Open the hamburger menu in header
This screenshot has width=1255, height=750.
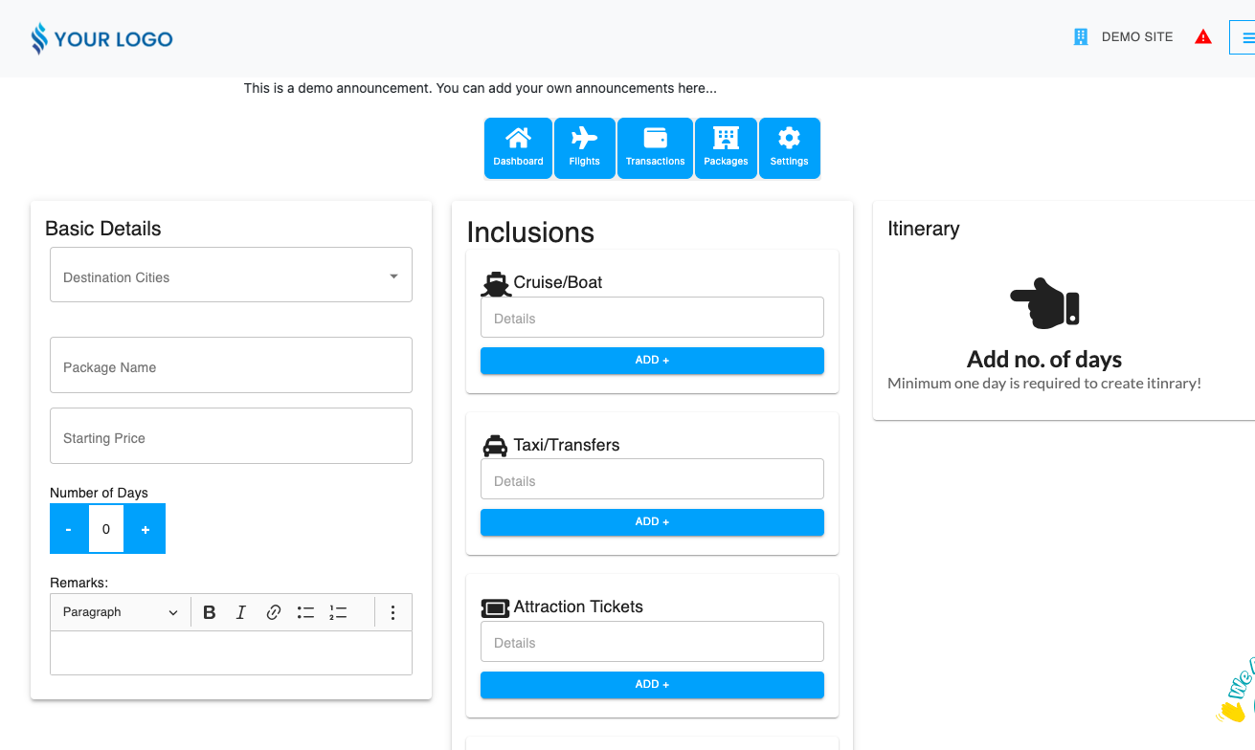[1246, 38]
